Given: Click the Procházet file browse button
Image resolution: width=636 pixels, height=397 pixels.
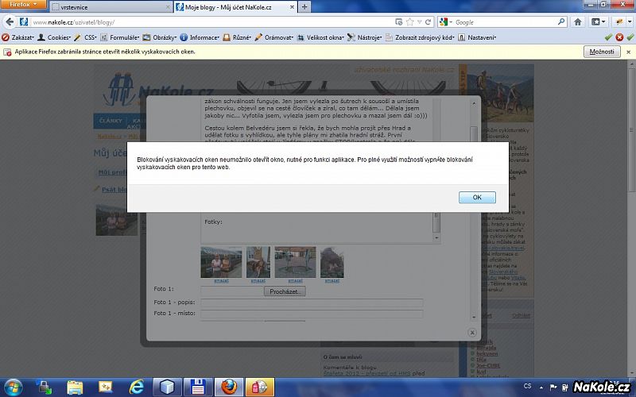Looking at the screenshot, I should click(285, 291).
